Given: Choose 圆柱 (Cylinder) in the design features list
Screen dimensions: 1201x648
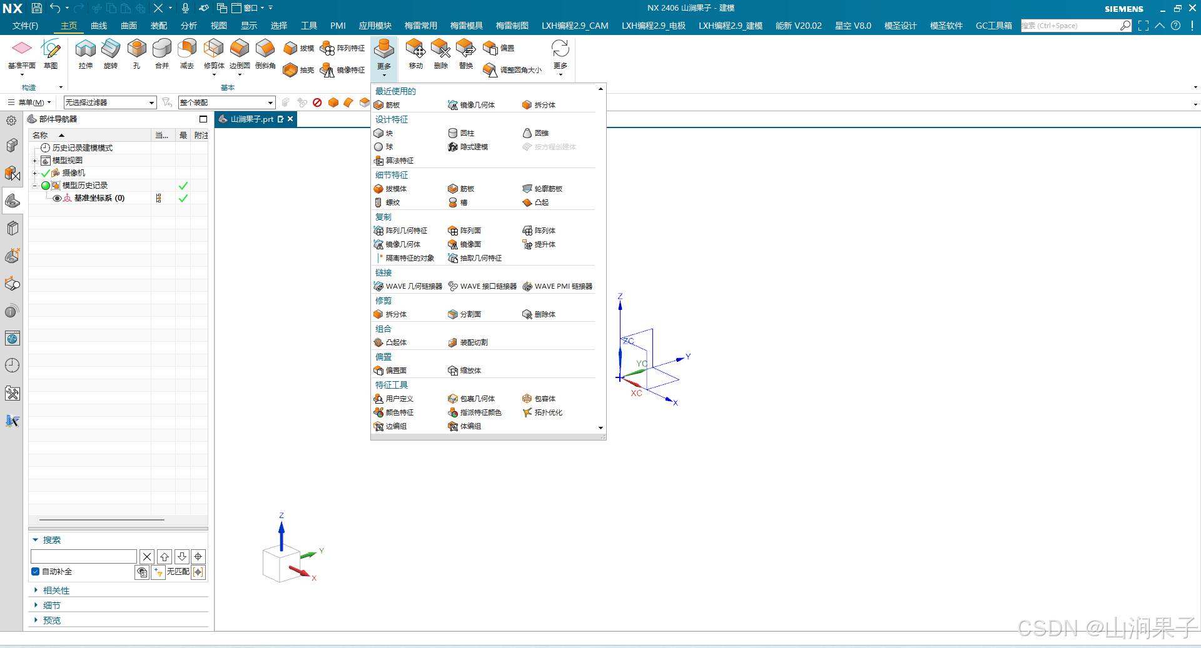Looking at the screenshot, I should [461, 133].
